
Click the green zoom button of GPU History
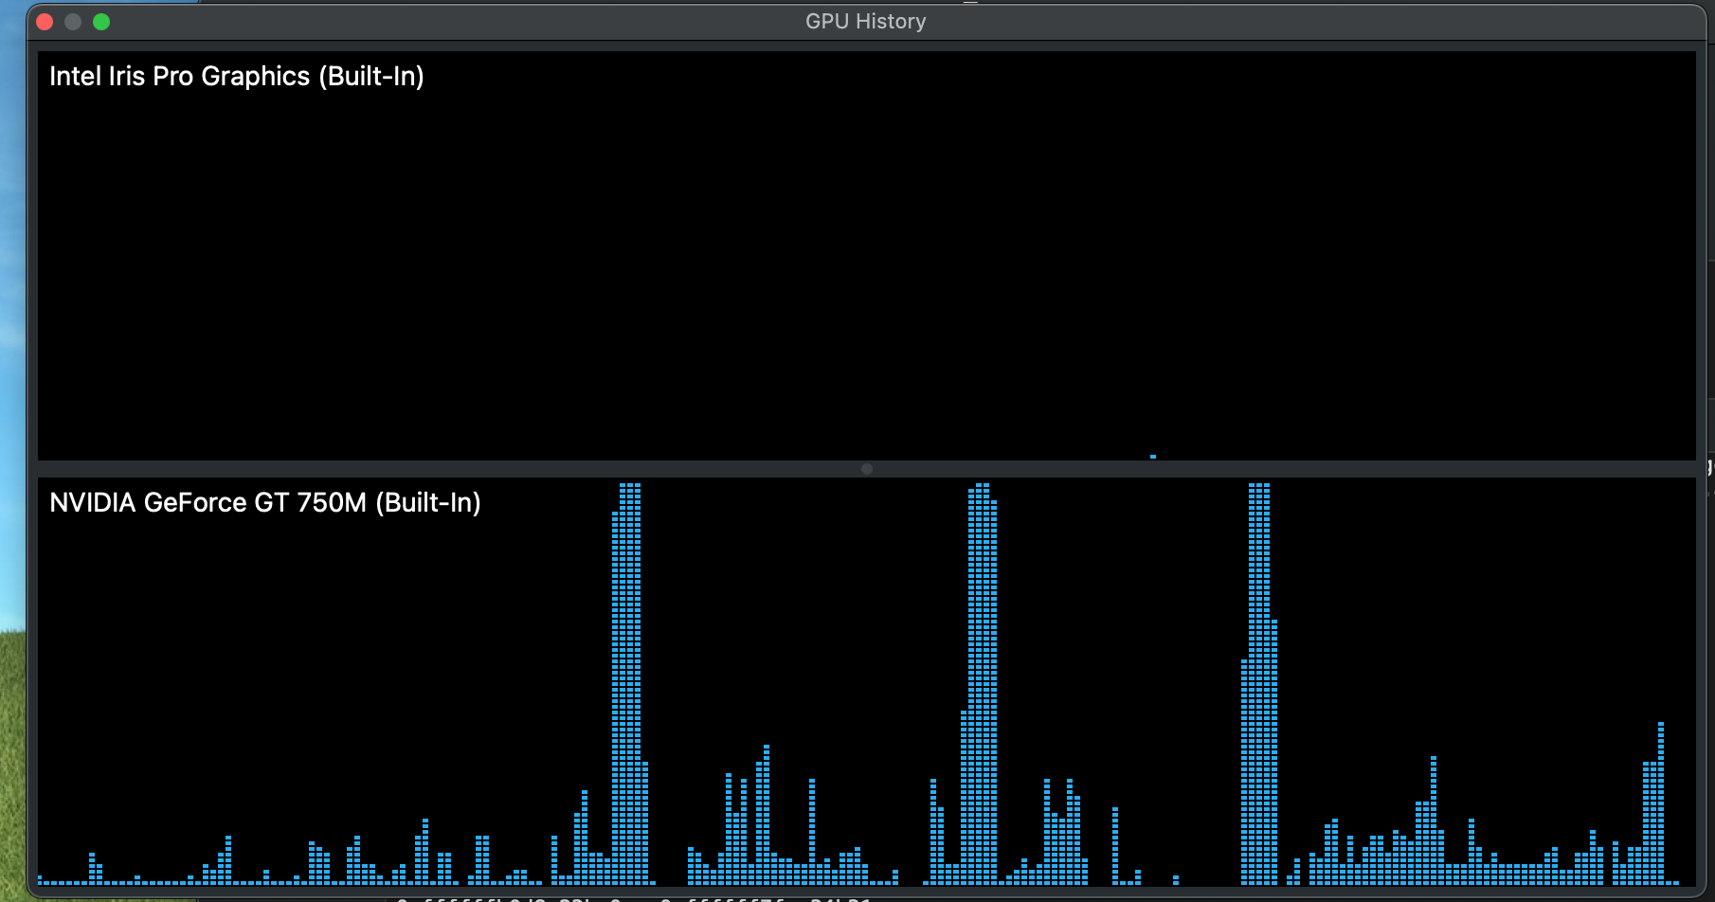point(101,22)
